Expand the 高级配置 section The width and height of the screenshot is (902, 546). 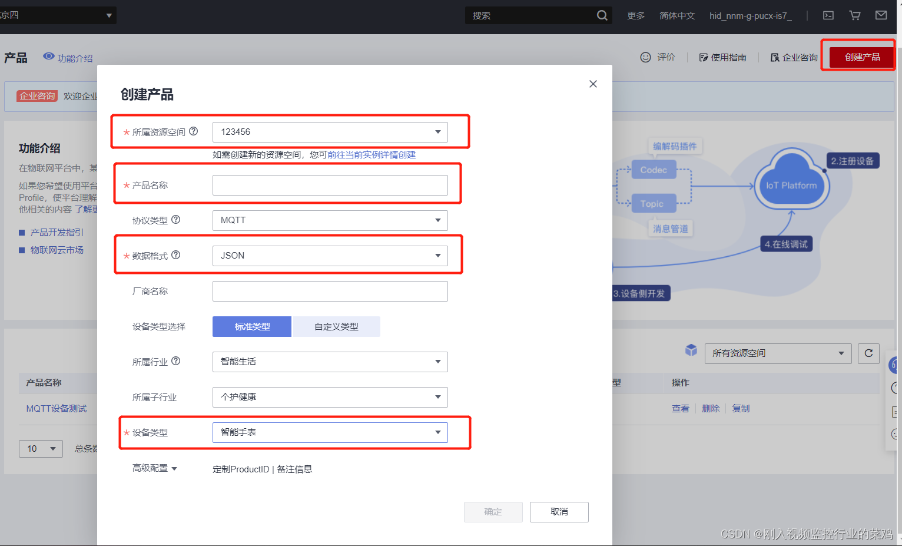155,468
